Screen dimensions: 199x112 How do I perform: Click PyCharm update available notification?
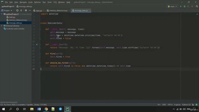pos(25,105)
